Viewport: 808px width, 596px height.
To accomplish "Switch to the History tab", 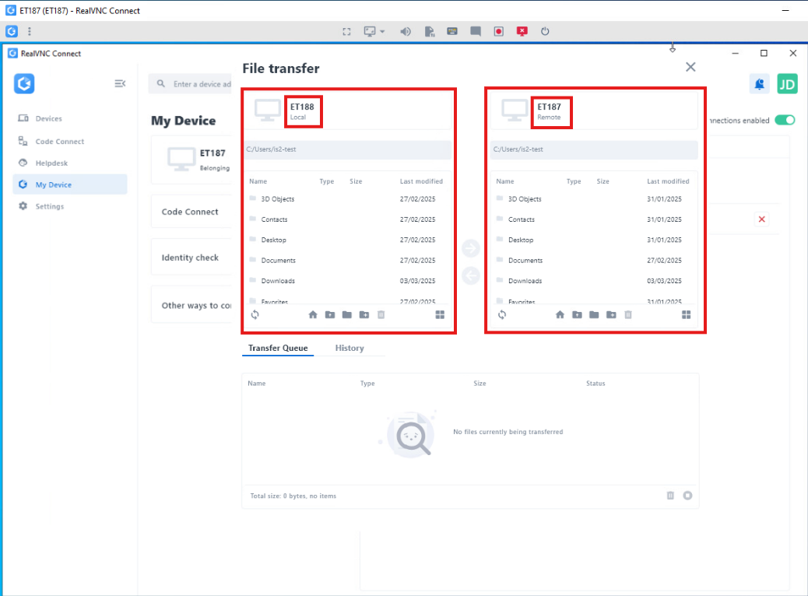I will tap(350, 349).
